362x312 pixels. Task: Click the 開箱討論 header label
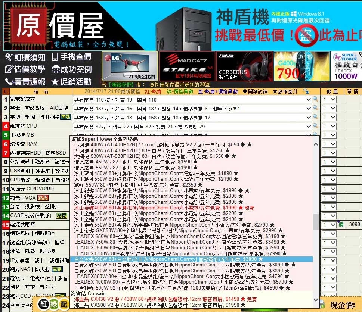tap(255, 91)
